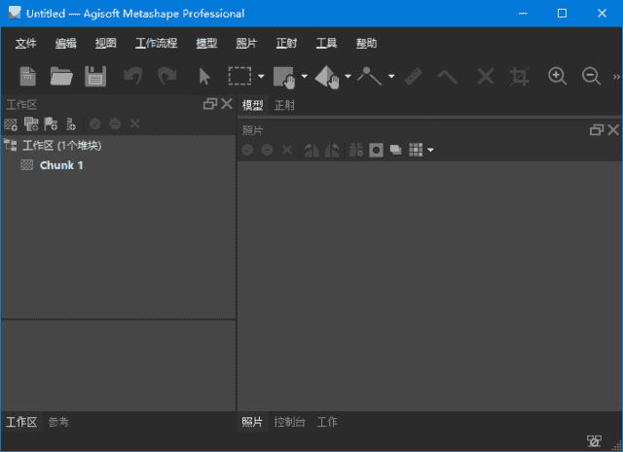This screenshot has height=452, width=623.
Task: Save the project with the floppy disk icon
Action: tap(94, 76)
